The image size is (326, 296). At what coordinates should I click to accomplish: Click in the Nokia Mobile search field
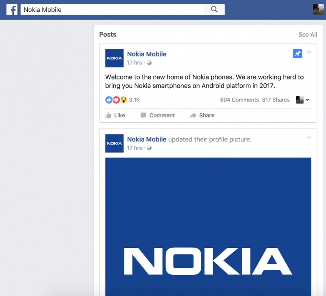tap(112, 10)
